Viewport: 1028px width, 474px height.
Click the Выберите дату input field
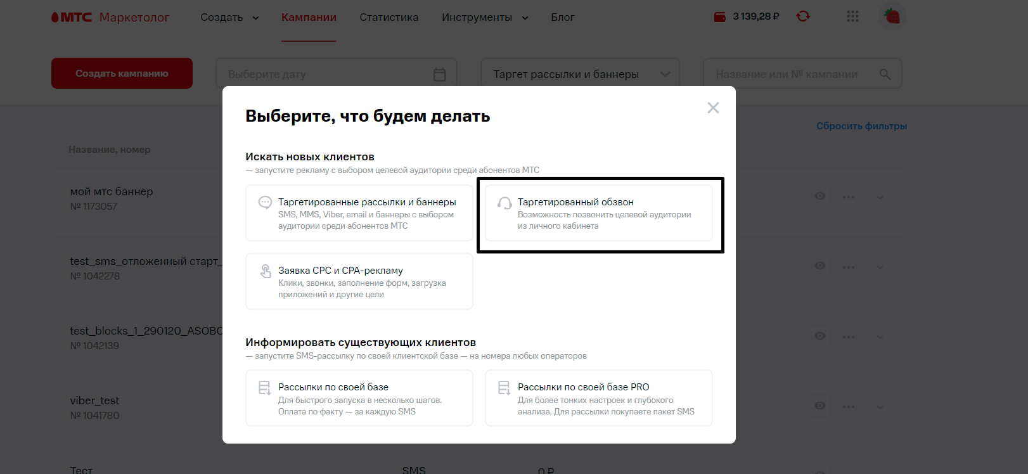336,74
